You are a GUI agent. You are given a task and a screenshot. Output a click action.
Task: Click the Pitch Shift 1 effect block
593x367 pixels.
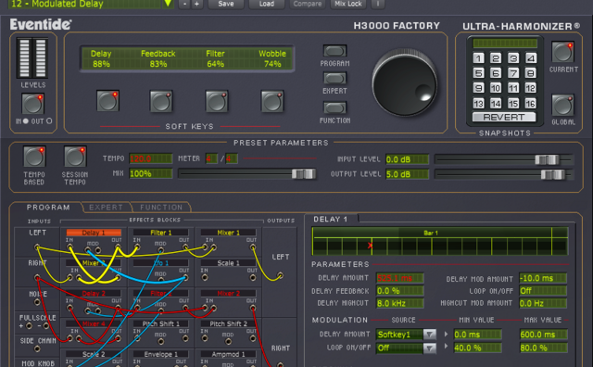(160, 323)
